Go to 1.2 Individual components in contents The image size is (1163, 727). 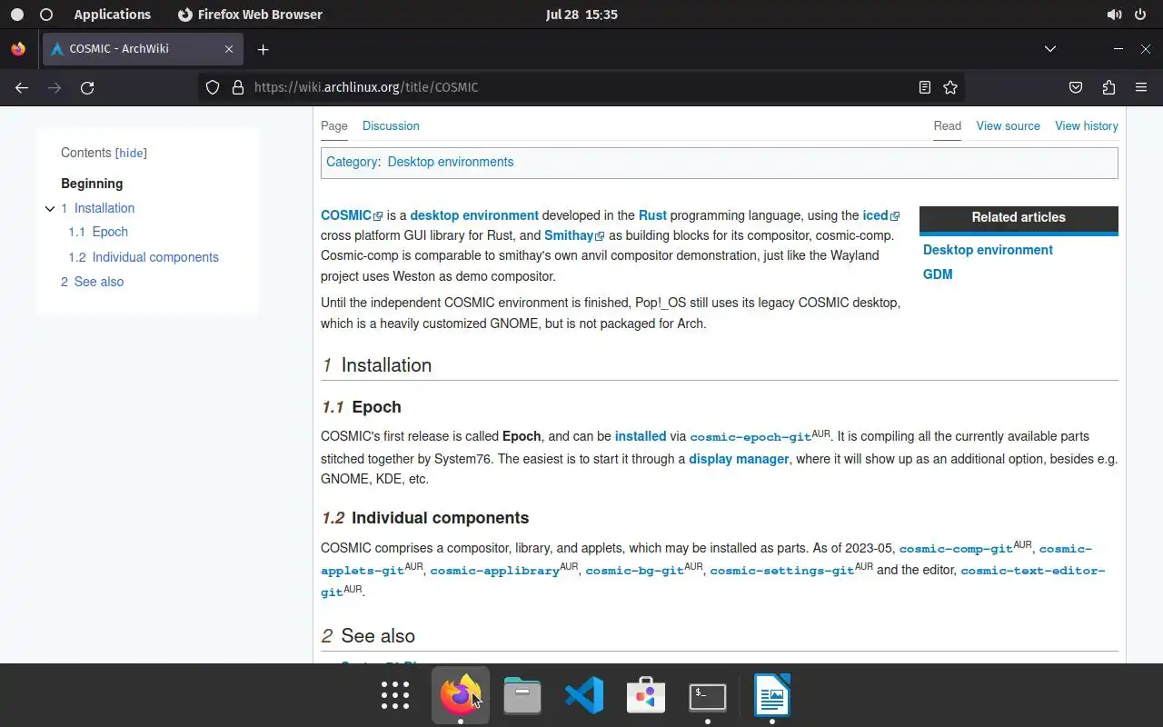[x=144, y=257]
